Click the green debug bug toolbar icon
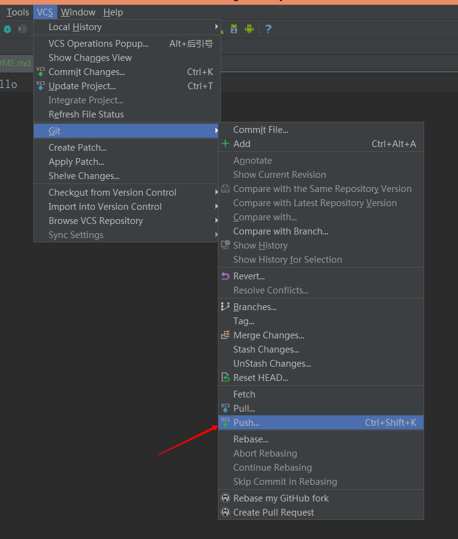458x539 pixels. [x=7, y=29]
